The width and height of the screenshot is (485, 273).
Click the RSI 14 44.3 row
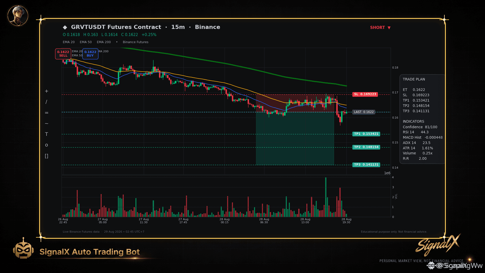click(416, 132)
